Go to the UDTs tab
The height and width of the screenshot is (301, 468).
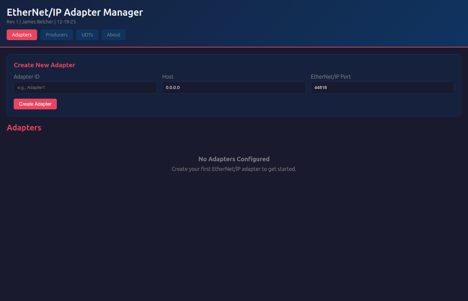(x=87, y=35)
